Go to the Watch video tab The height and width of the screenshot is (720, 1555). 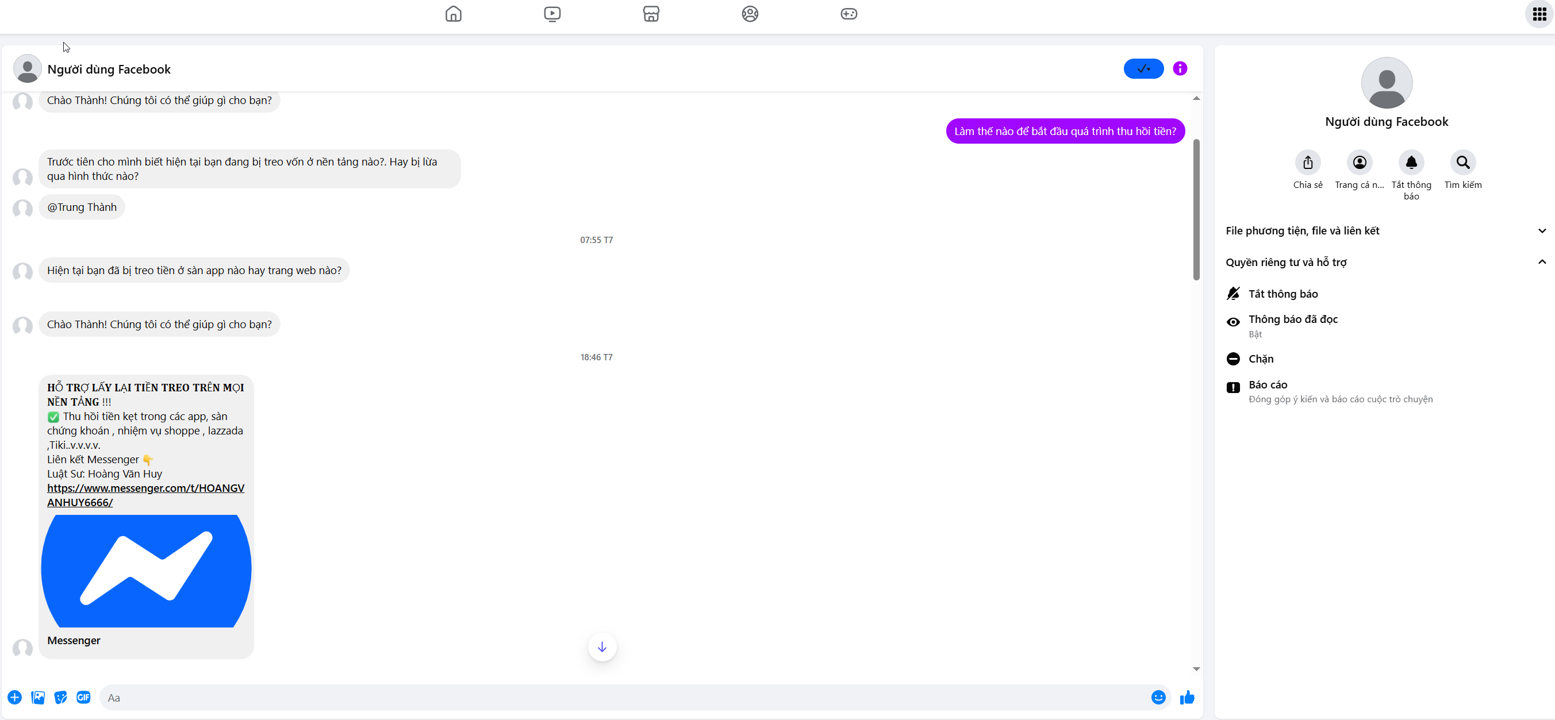pos(552,14)
